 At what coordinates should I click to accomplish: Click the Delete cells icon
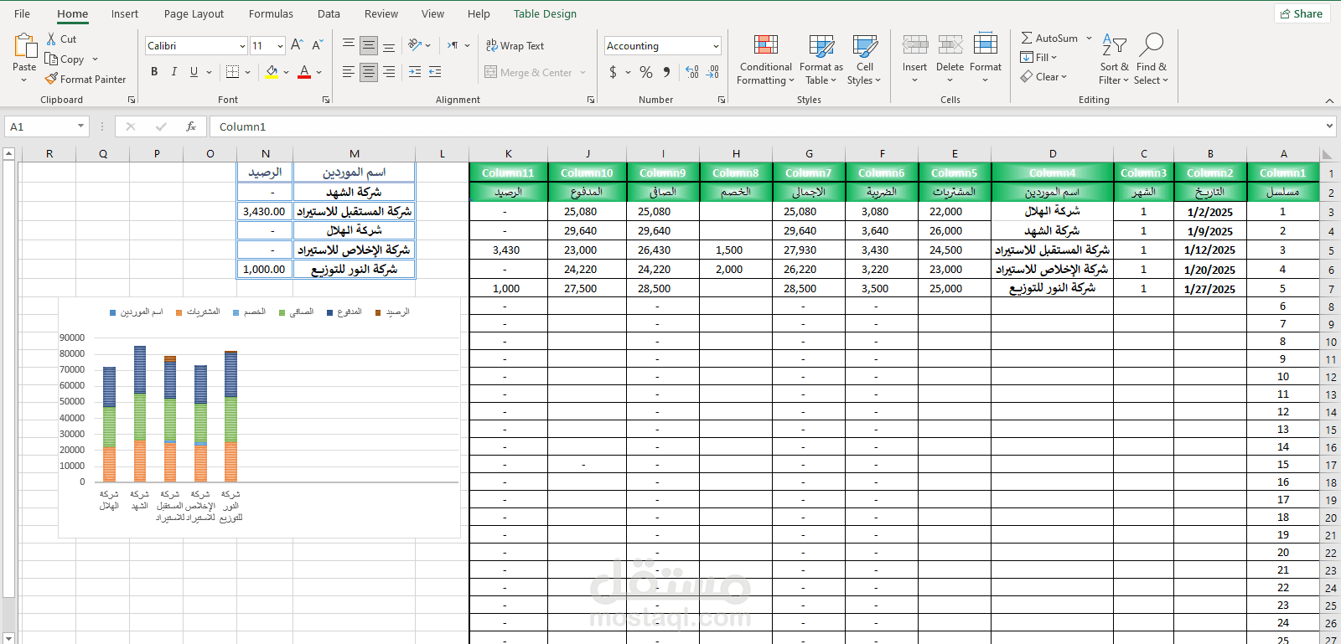[950, 45]
